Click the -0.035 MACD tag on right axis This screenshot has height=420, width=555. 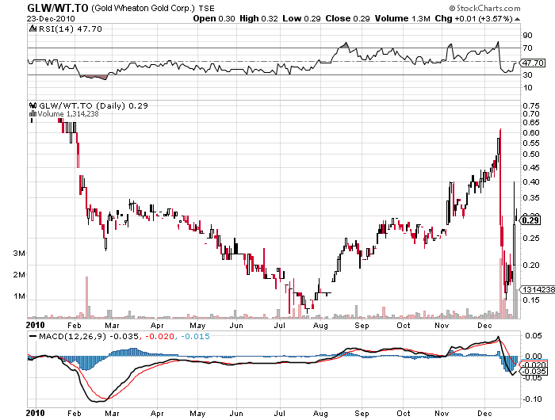pyautogui.click(x=534, y=371)
